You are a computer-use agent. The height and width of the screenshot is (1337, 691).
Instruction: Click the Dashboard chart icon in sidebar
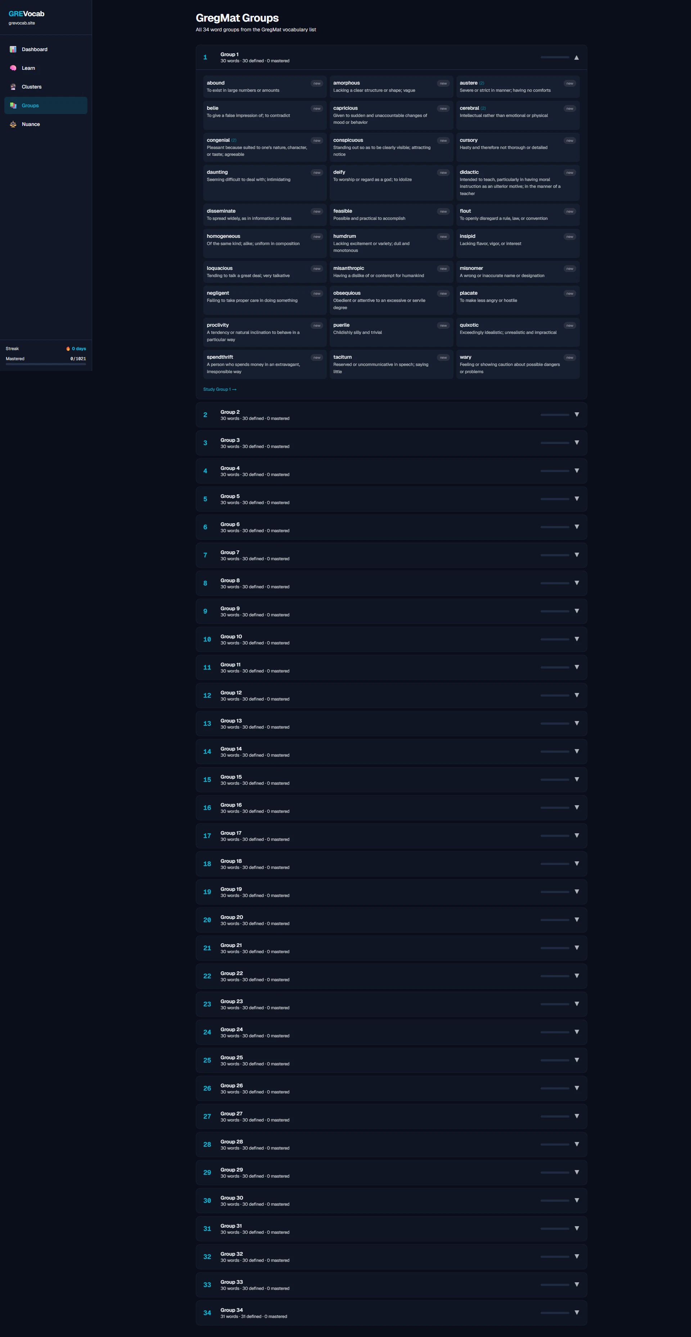(13, 49)
